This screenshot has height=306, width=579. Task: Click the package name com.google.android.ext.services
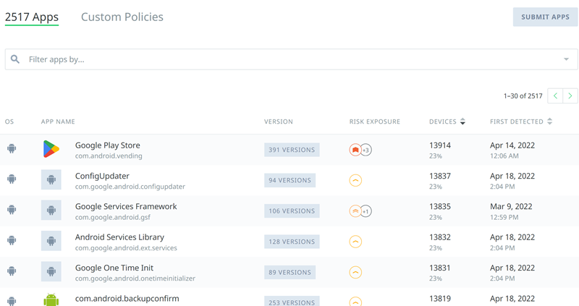[x=126, y=247]
